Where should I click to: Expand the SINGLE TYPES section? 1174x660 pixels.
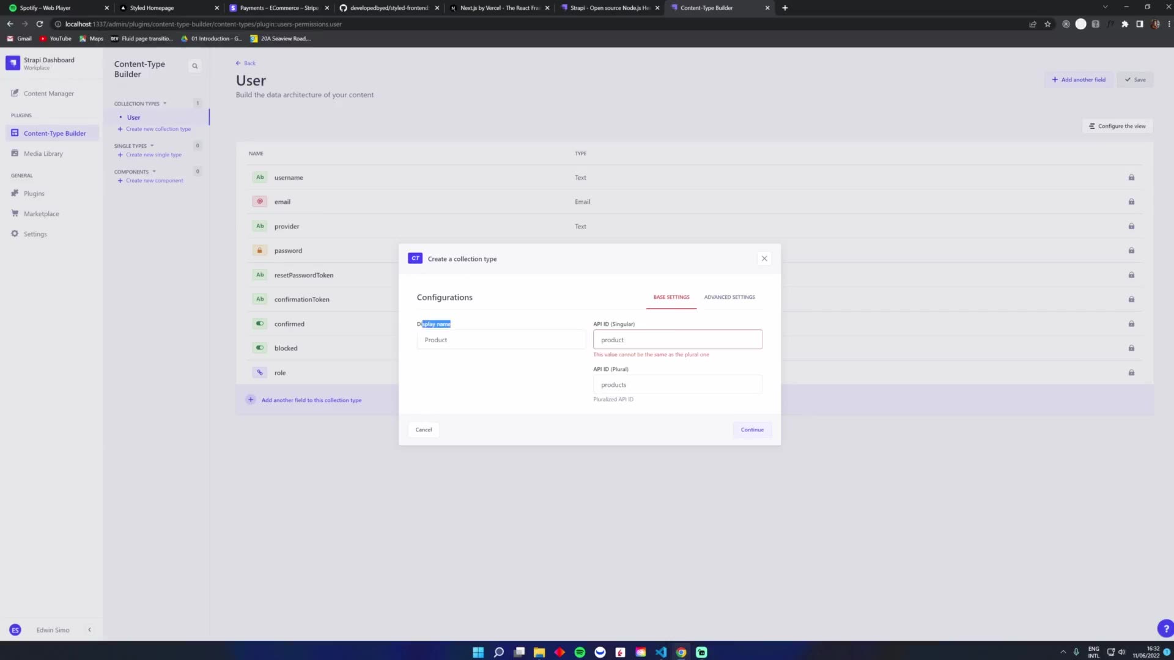coord(152,145)
